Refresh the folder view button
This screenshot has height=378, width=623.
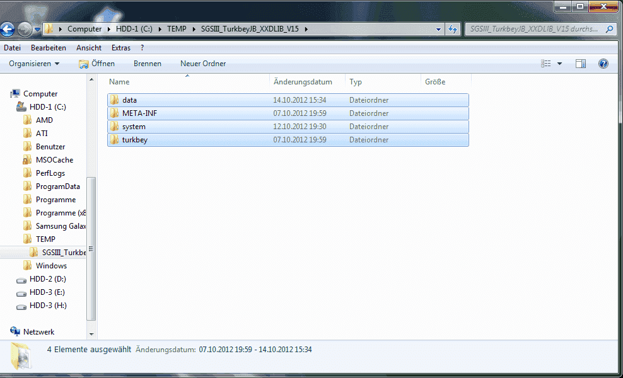452,29
